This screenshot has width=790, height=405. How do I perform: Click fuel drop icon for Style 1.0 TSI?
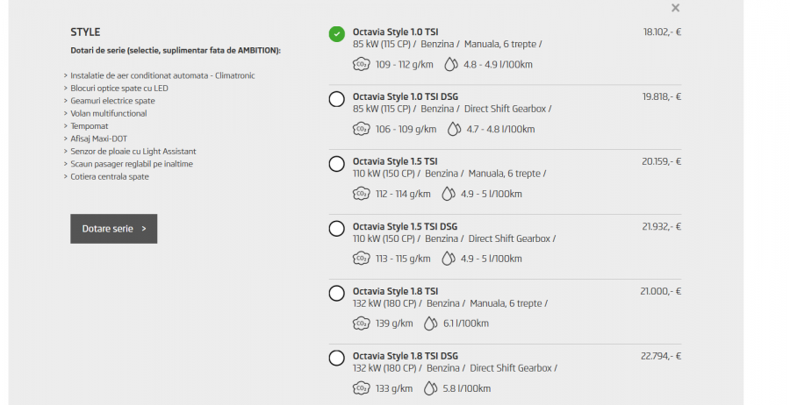(451, 64)
